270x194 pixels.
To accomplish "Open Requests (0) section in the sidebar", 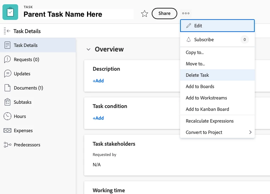I will [x=26, y=59].
